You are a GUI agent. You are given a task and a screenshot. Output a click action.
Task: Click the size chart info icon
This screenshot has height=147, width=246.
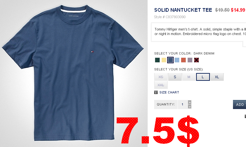156,92
